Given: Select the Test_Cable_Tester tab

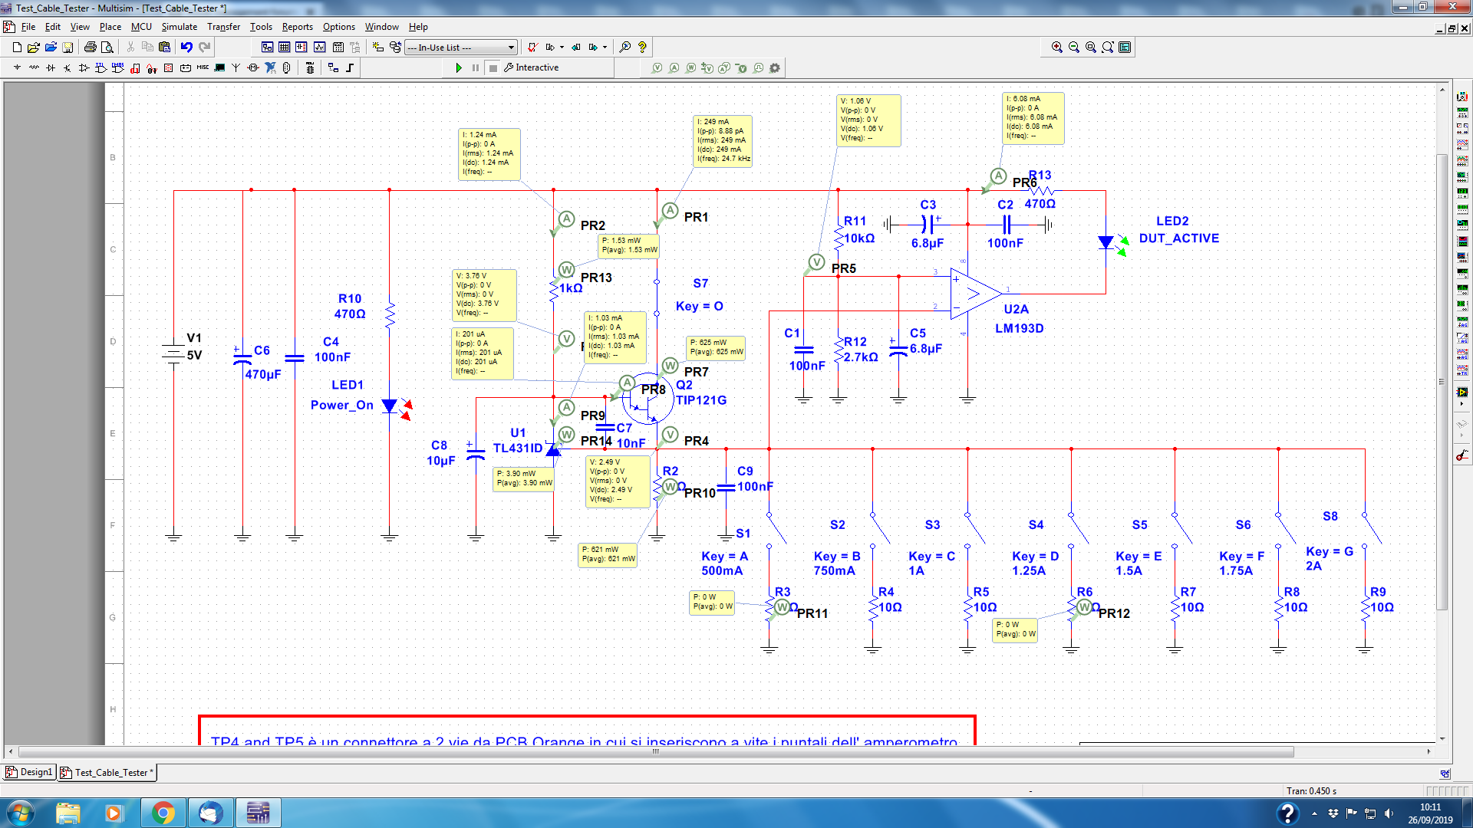Looking at the screenshot, I should click(107, 772).
